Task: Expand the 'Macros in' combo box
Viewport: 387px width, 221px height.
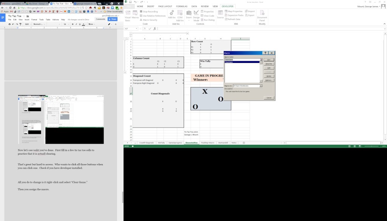Action: (x=261, y=86)
